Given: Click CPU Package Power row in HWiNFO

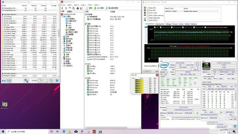Looking at the screenshot, I should coord(29,38).
